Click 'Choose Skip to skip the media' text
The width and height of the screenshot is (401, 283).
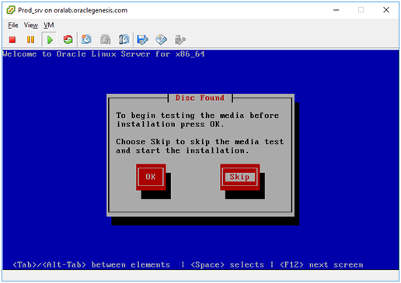200,146
